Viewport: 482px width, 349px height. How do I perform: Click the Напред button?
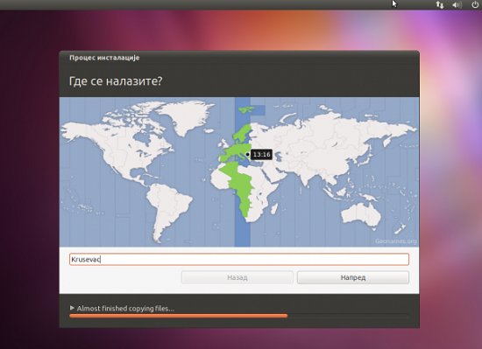point(353,277)
